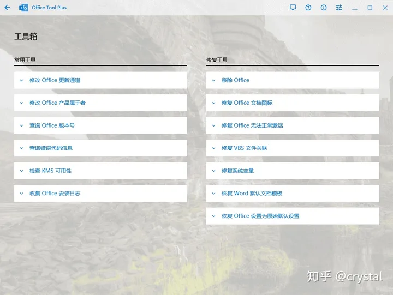The height and width of the screenshot is (295, 393).
Task: Maximize the Office Tool Plus window
Action: [x=370, y=8]
